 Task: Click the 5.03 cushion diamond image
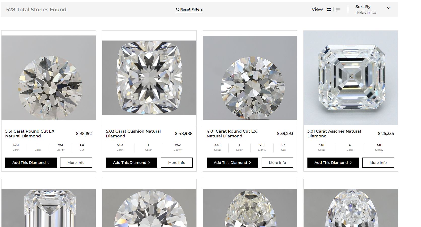coord(149,78)
